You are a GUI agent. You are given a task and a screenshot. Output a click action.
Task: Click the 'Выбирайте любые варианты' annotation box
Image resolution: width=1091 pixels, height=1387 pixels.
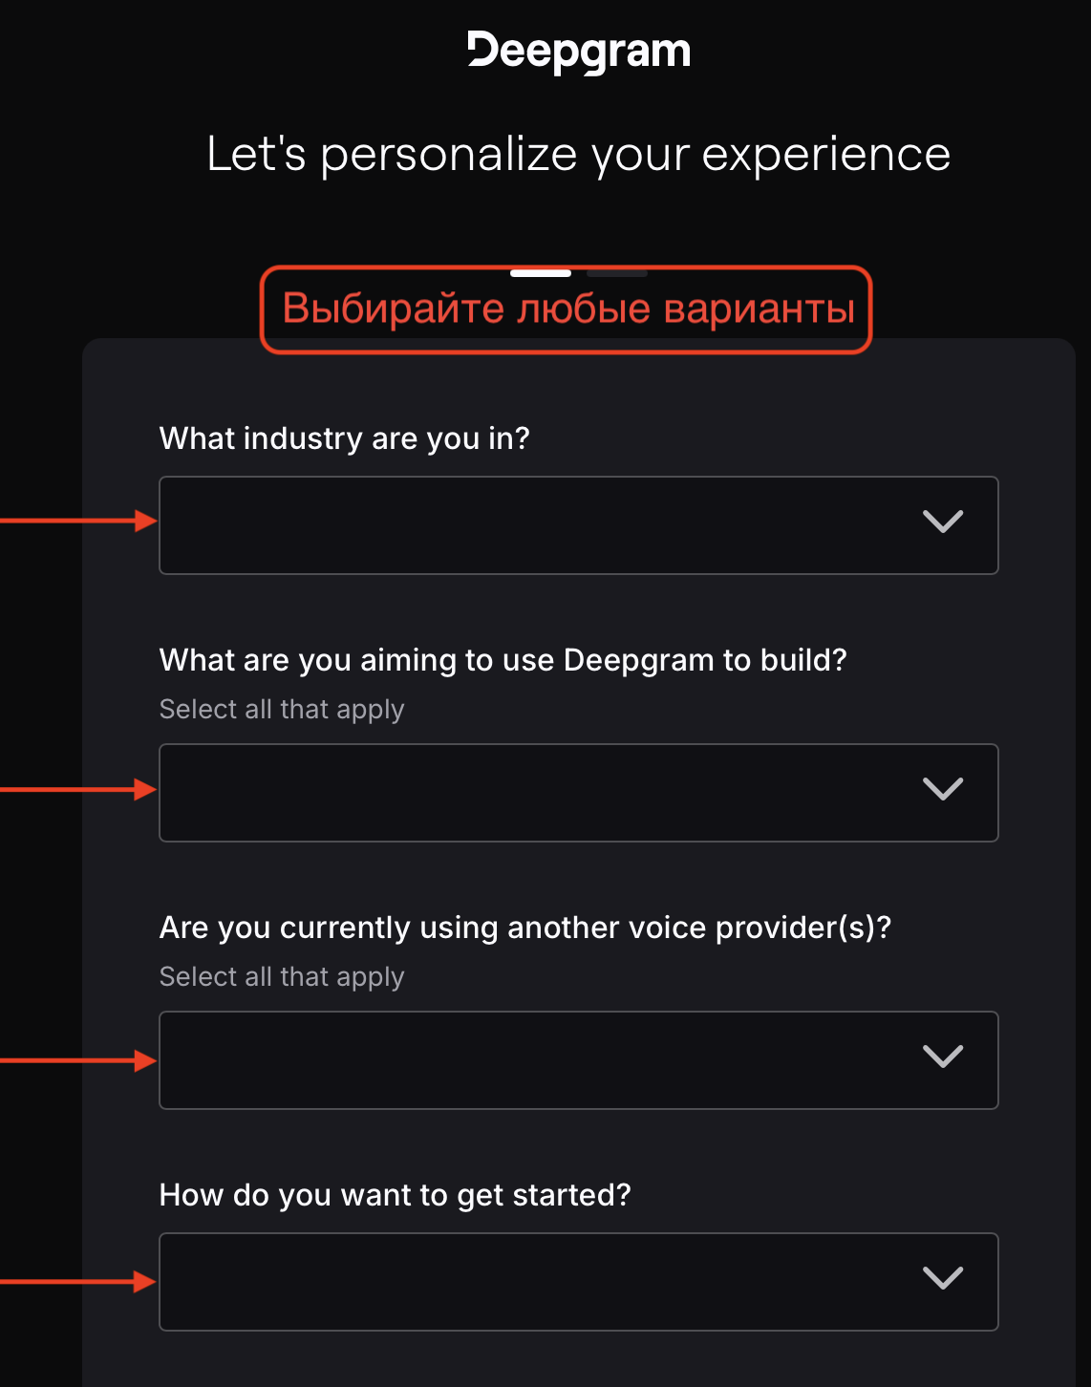[567, 309]
